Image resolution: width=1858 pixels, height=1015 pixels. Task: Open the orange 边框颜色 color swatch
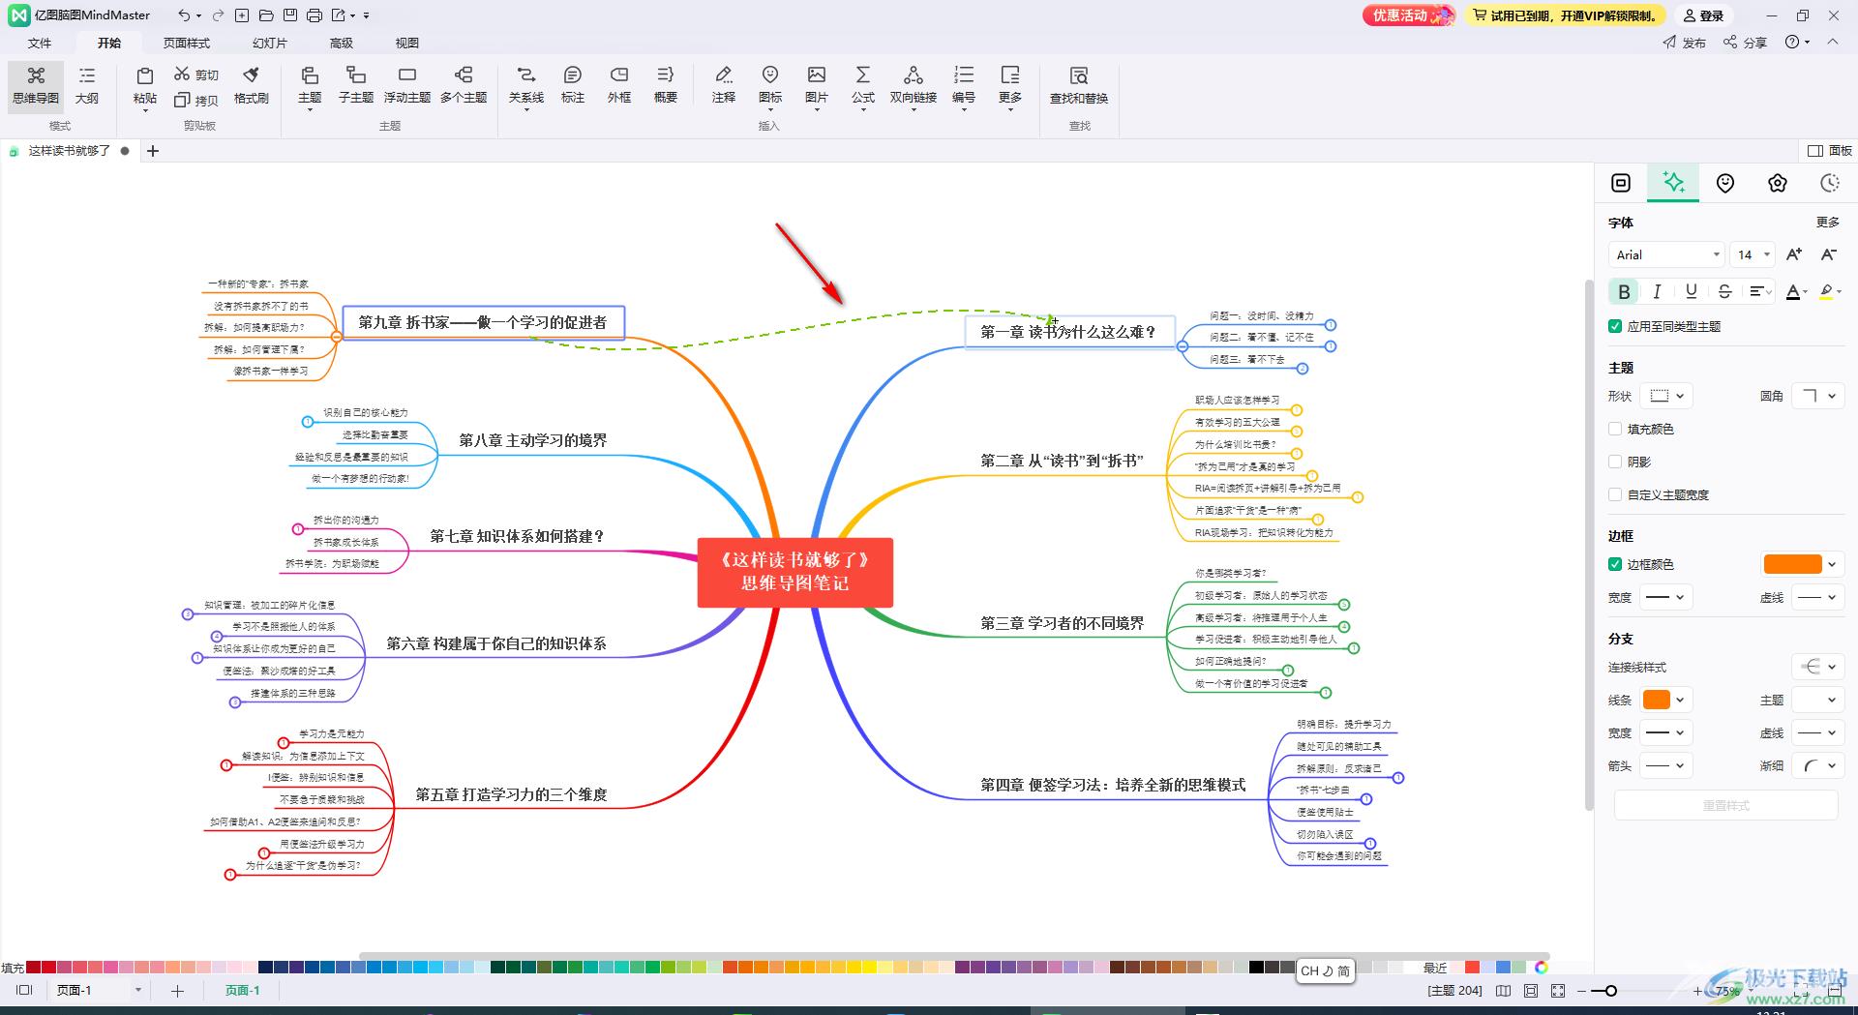pyautogui.click(x=1792, y=564)
